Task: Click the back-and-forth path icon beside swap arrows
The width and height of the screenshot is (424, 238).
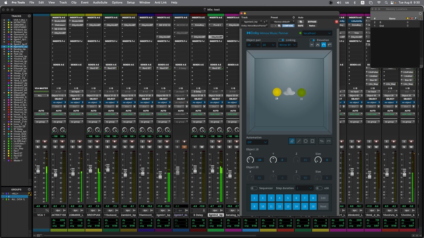Action: 328,141
